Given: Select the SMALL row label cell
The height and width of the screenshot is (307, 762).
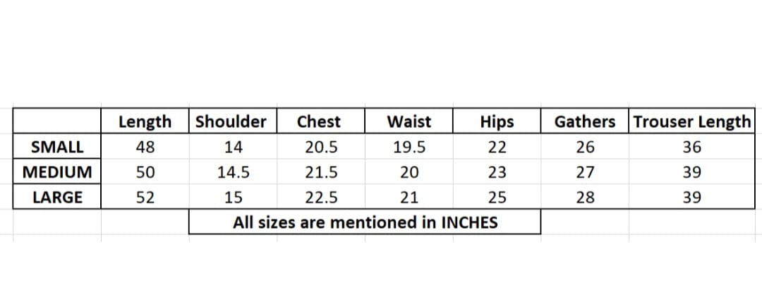Looking at the screenshot, I should [57, 146].
